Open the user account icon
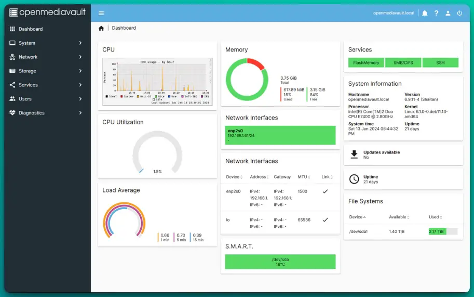474x297 pixels. (448, 13)
